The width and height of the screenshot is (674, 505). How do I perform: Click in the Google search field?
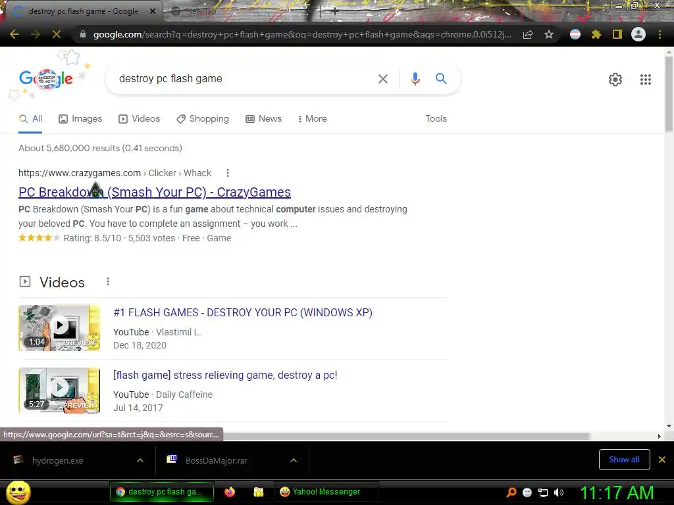245,79
